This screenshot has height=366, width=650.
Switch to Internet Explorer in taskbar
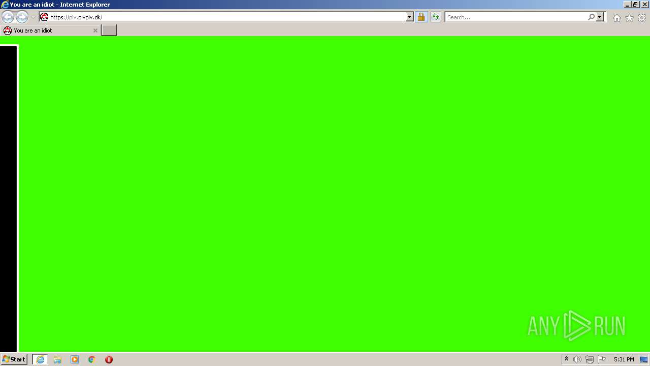[40, 359]
